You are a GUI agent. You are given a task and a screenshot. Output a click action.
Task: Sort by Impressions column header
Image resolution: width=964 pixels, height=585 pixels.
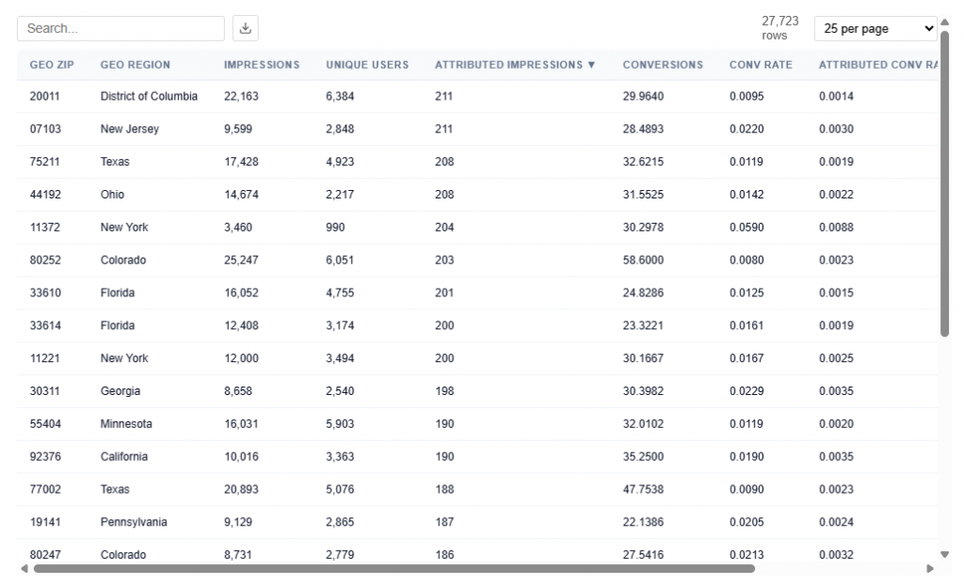[262, 65]
